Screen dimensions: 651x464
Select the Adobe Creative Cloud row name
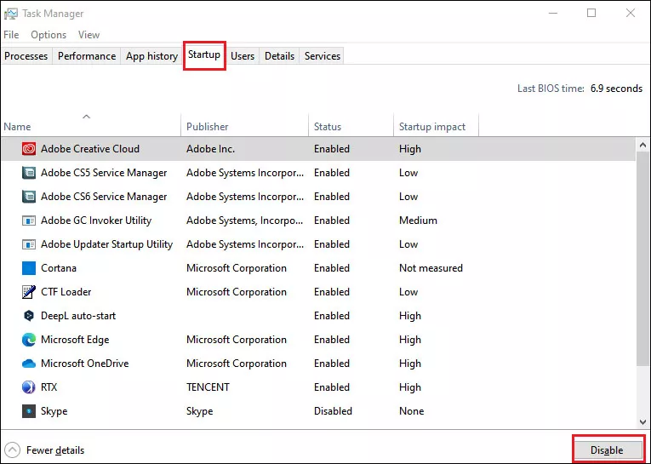click(90, 149)
